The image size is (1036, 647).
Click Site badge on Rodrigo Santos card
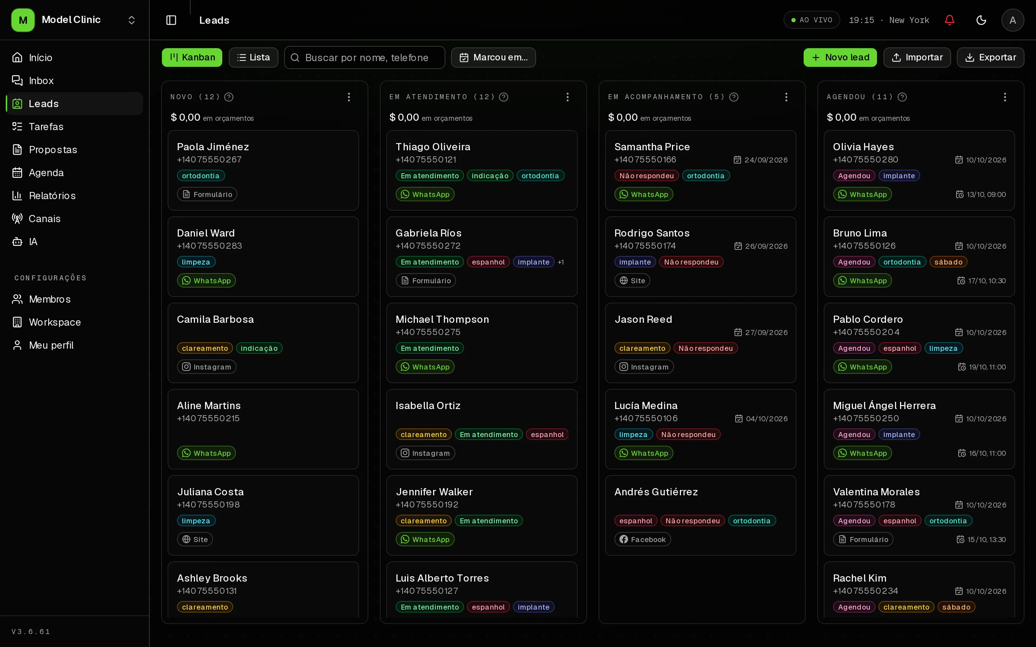(x=632, y=281)
